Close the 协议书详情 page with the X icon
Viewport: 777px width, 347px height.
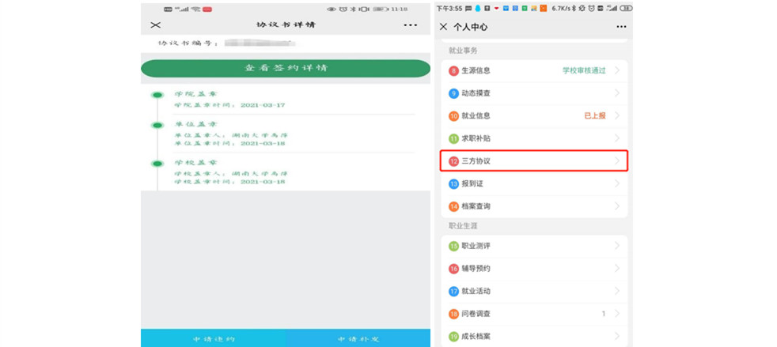coord(155,25)
